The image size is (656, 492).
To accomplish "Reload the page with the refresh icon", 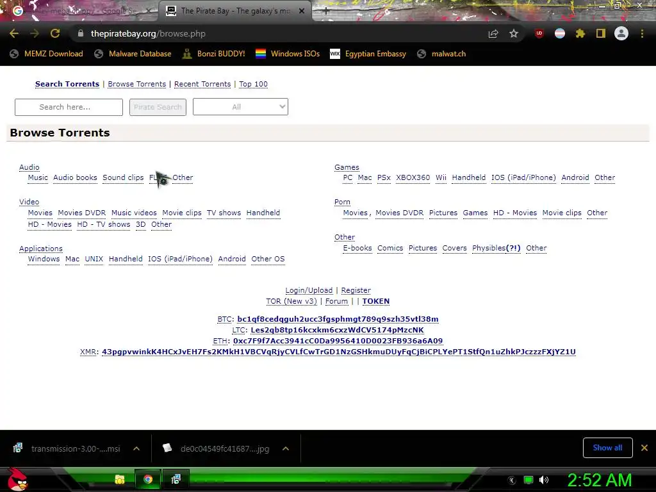I will pyautogui.click(x=55, y=33).
